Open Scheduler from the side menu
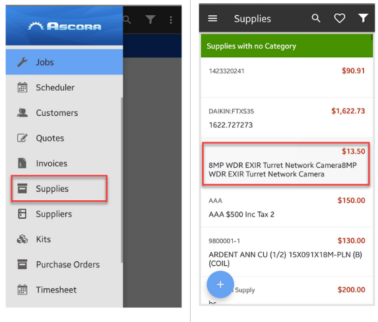378x322 pixels. tap(65, 88)
